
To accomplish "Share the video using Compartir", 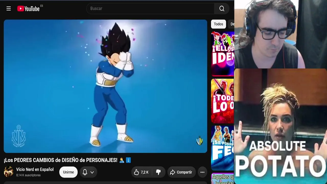I will (181, 172).
